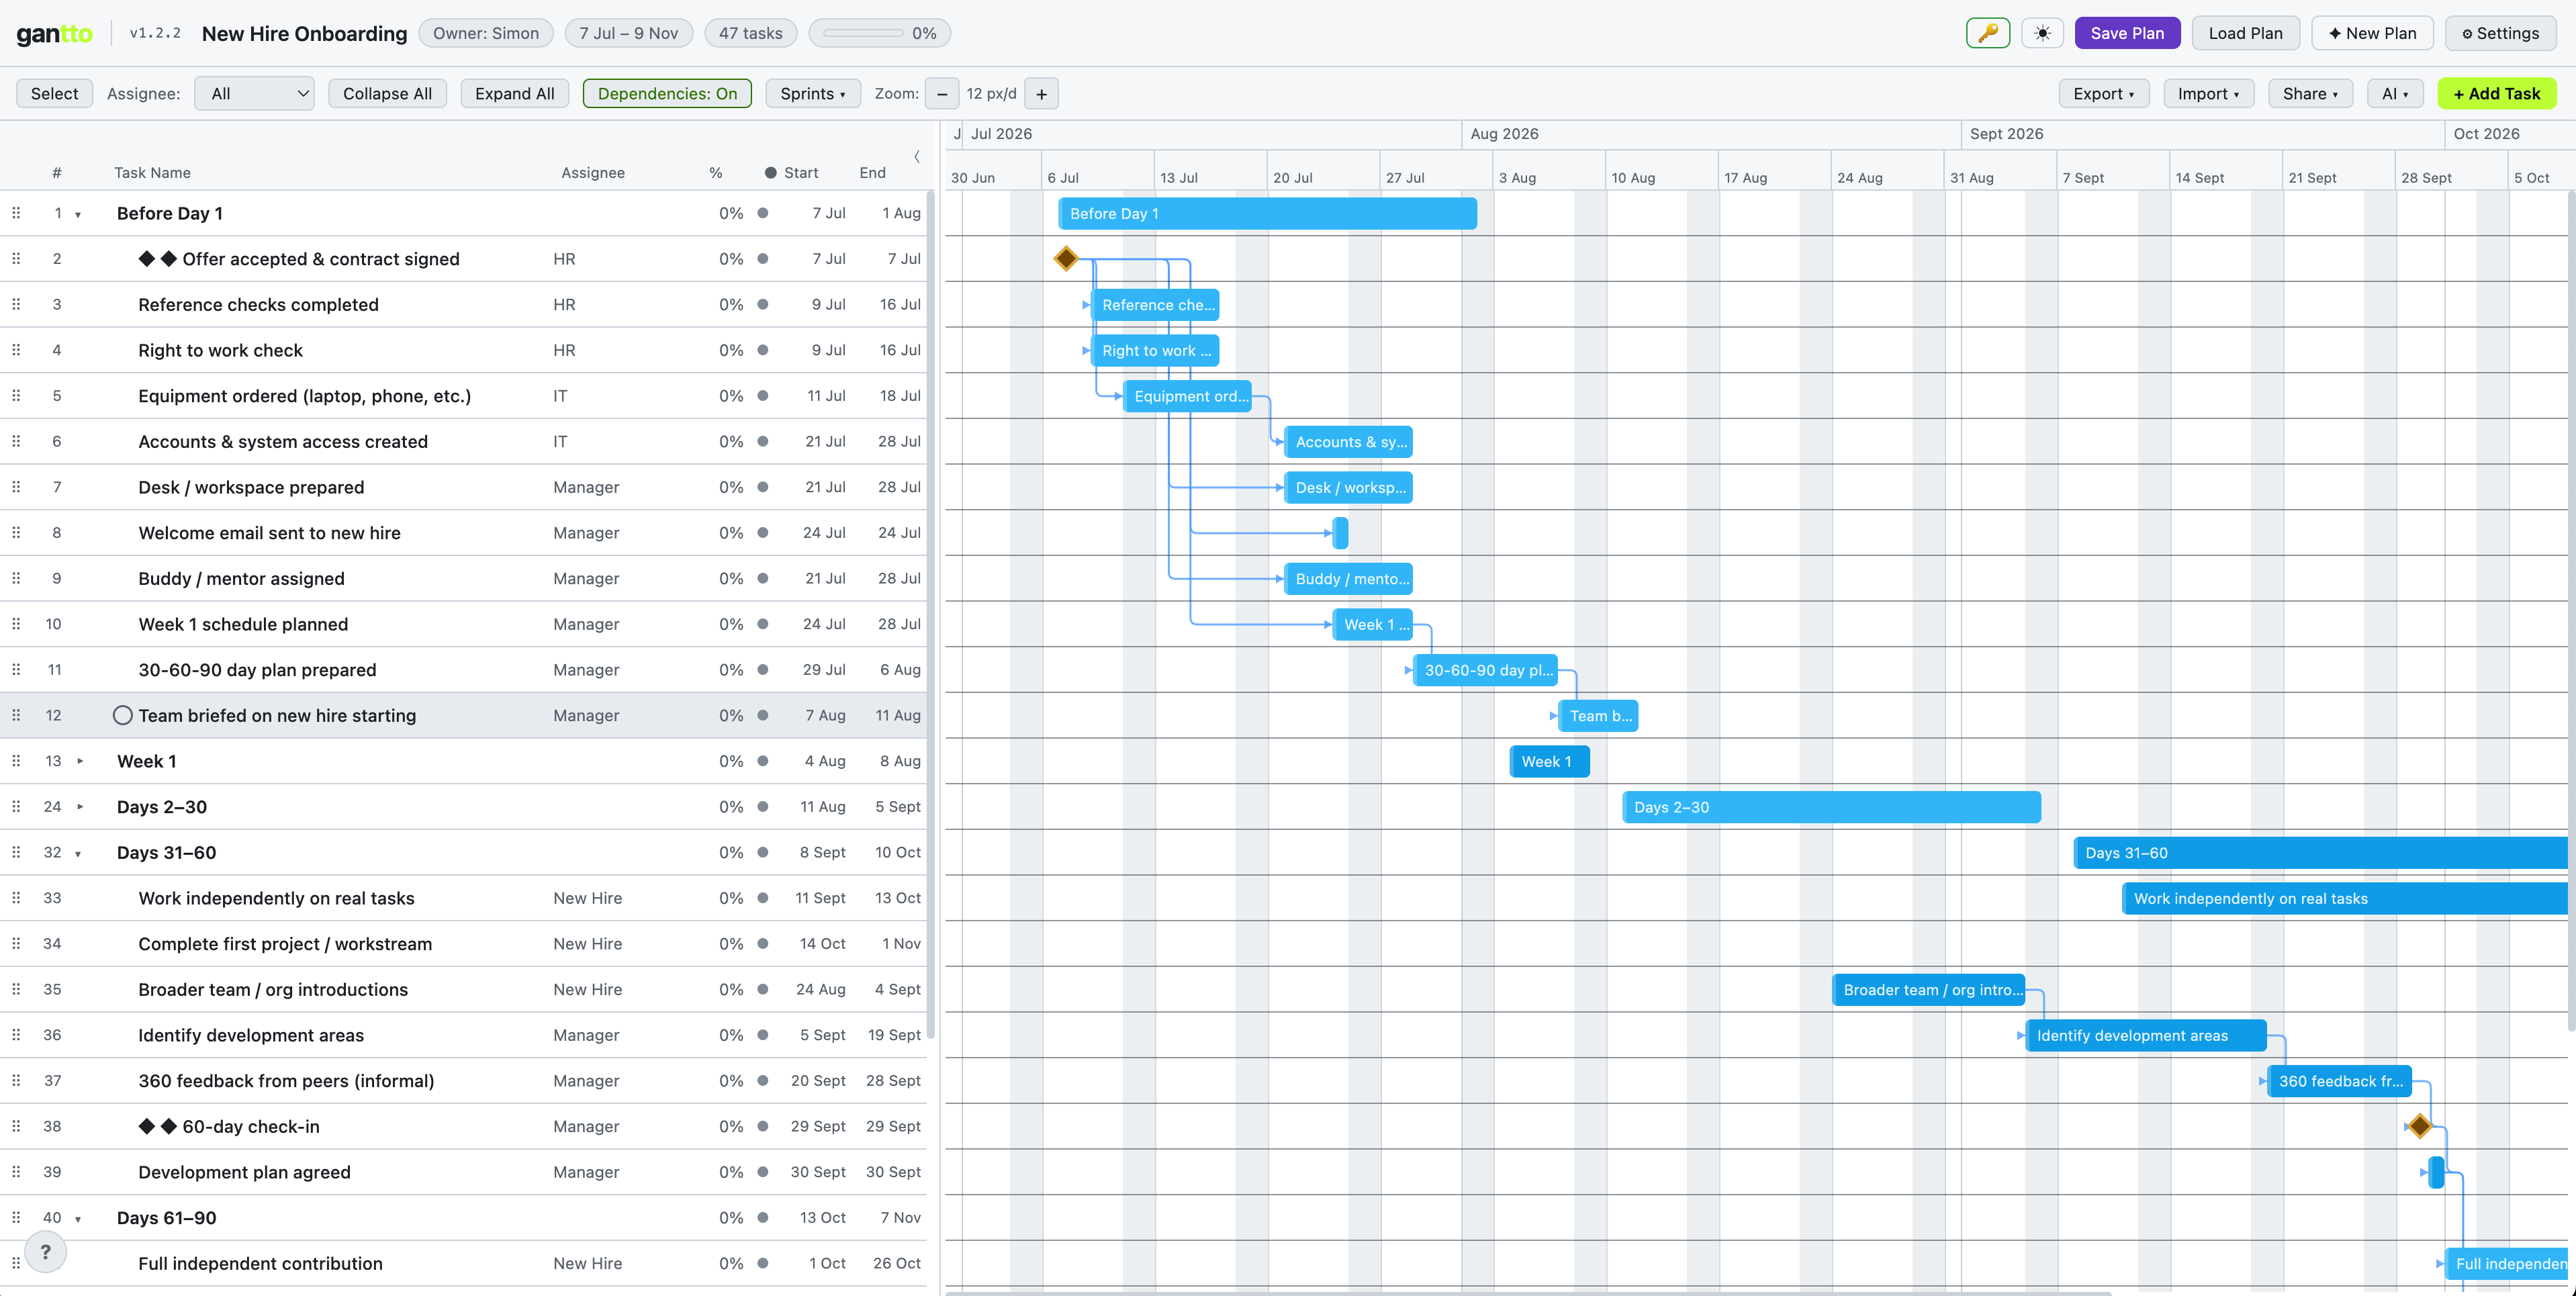The width and height of the screenshot is (2576, 1296).
Task: Click status dot for Week 1 schedule planned
Action: pos(763,624)
